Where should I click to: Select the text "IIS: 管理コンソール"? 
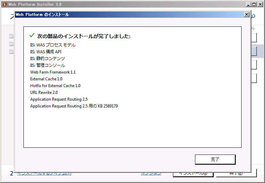tap(48, 65)
